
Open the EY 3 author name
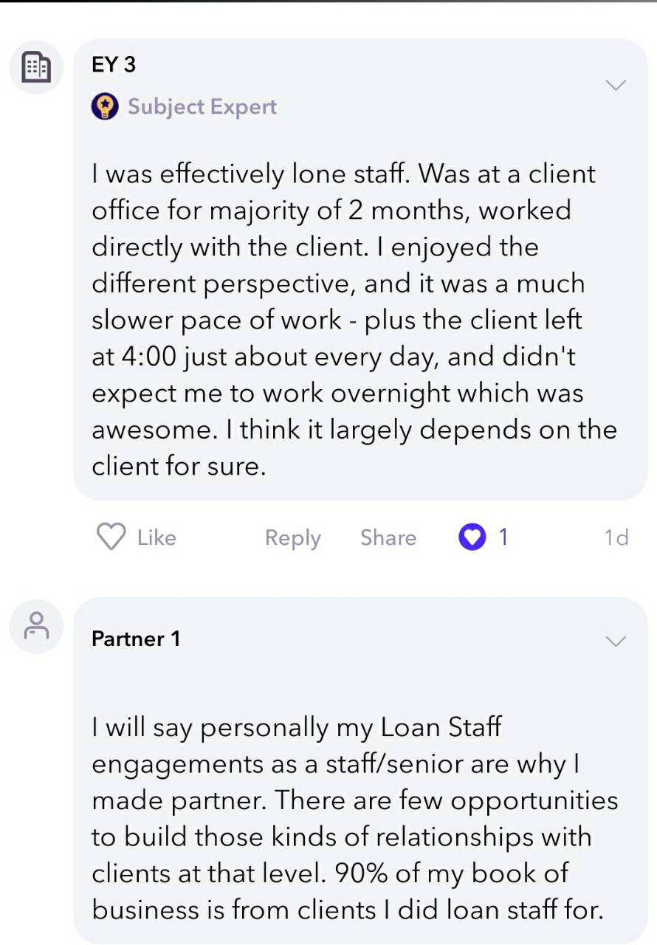(x=114, y=64)
